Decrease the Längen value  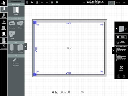(x=123, y=50)
